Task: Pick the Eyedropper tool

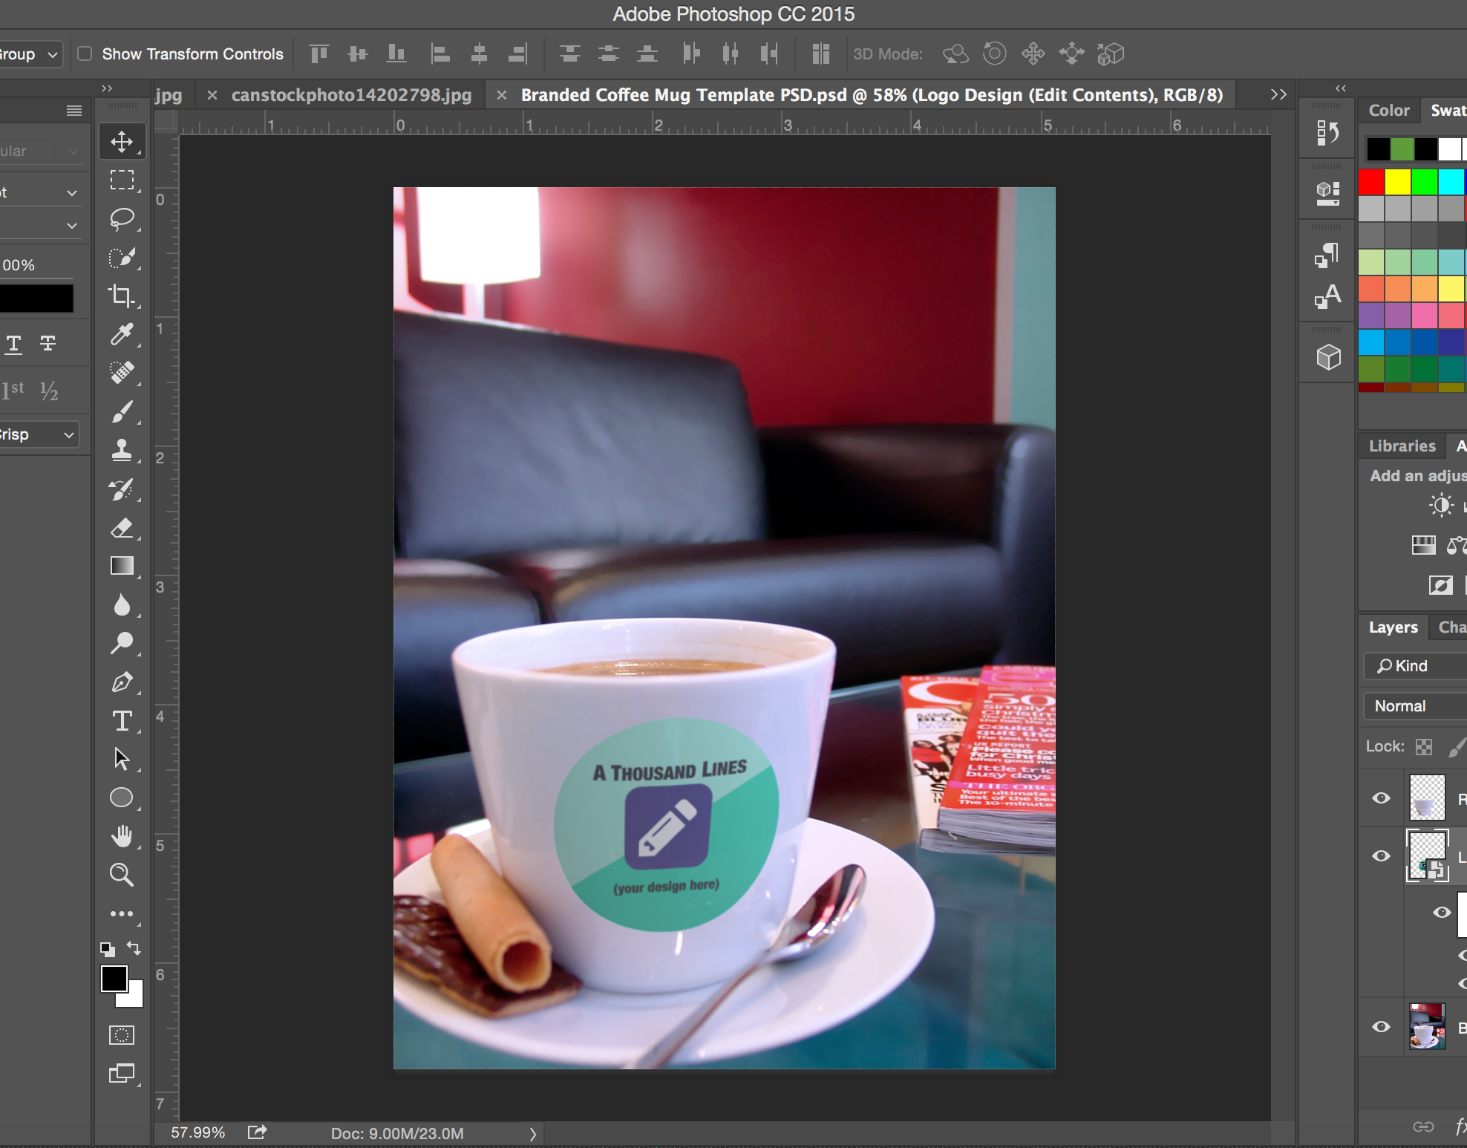Action: (122, 334)
